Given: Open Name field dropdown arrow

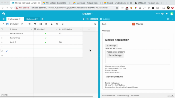Looking at the screenshot, I should point(31,29).
